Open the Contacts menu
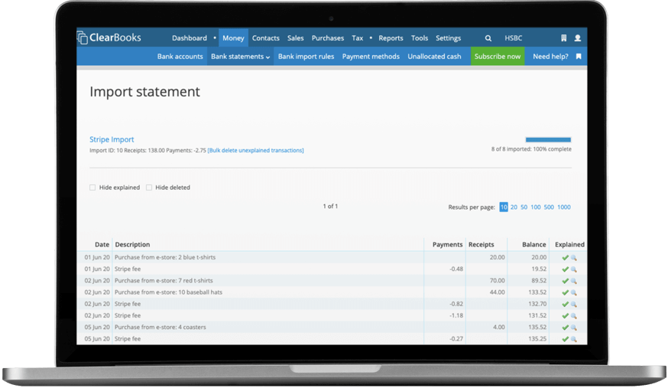 [265, 38]
